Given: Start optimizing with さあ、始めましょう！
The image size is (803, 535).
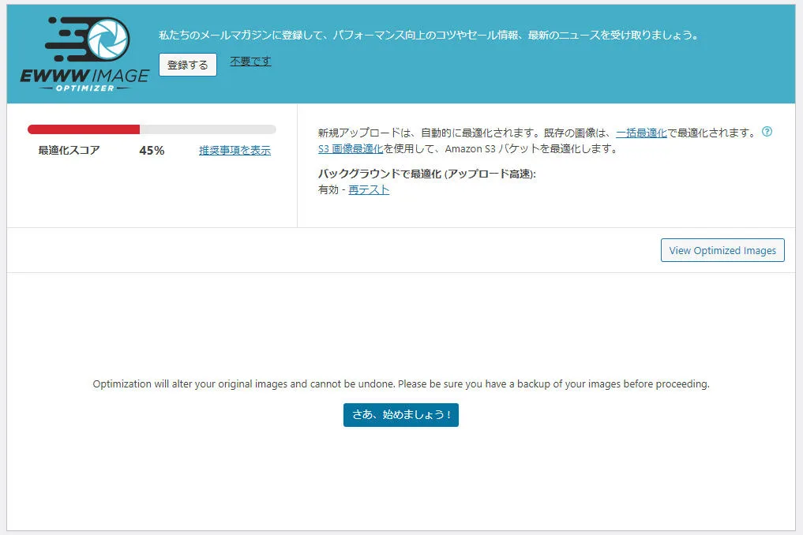Looking at the screenshot, I should 401,414.
